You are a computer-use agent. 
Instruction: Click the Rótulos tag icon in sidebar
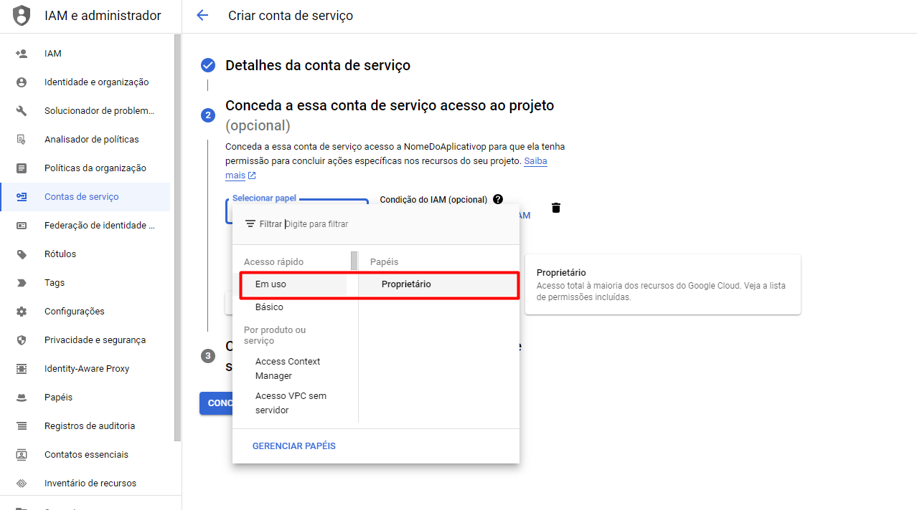[22, 254]
